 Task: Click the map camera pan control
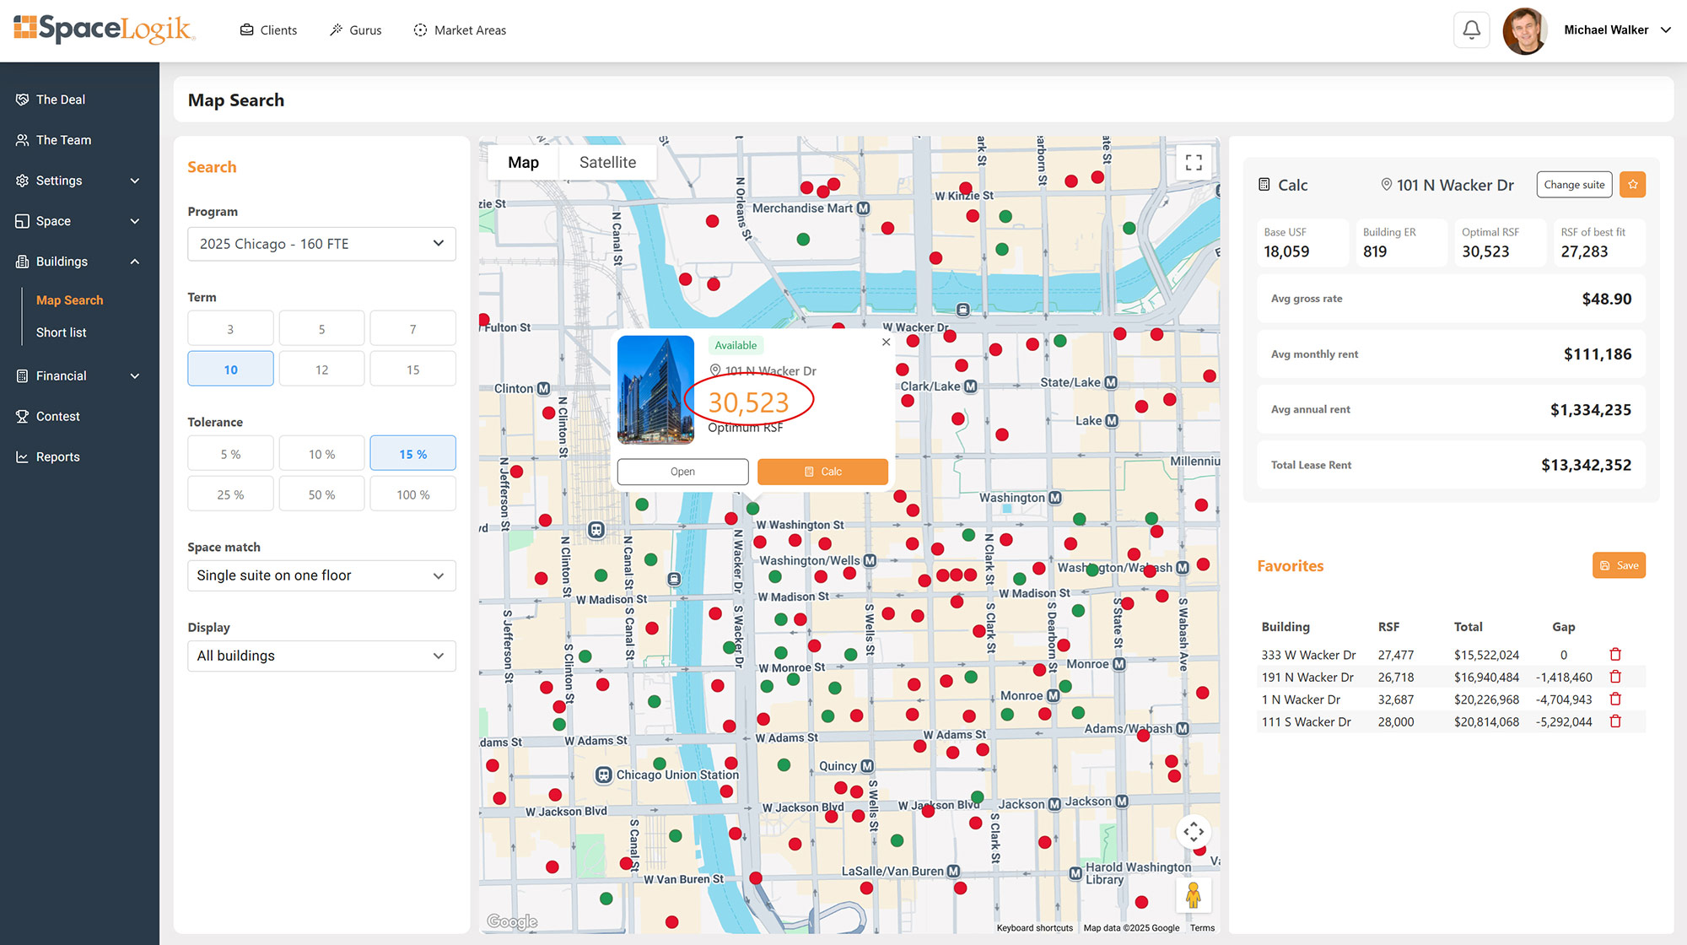click(1193, 832)
